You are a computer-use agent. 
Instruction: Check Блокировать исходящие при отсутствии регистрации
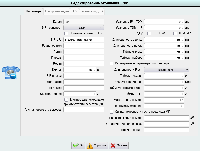(x=66, y=100)
